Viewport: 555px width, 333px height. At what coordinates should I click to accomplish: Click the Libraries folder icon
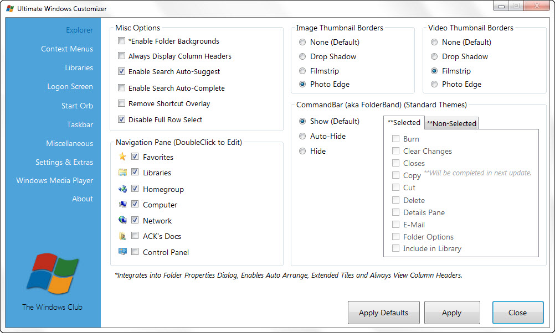tap(123, 173)
